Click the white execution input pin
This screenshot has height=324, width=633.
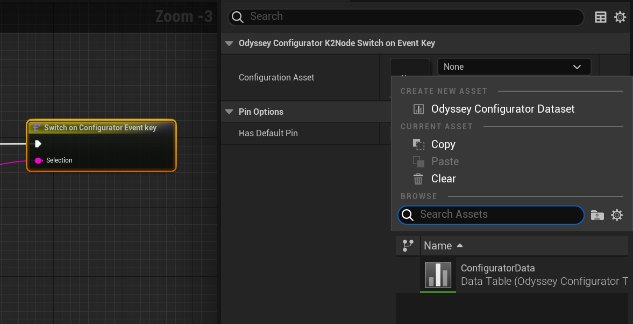(x=38, y=144)
